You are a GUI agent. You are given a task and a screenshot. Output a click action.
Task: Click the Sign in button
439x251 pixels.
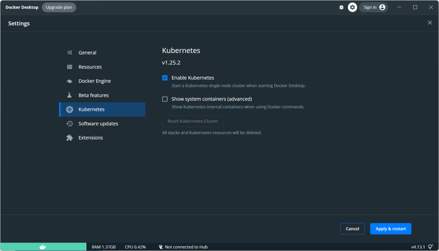[373, 7]
